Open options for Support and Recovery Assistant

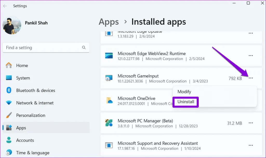pyautogui.click(x=251, y=146)
